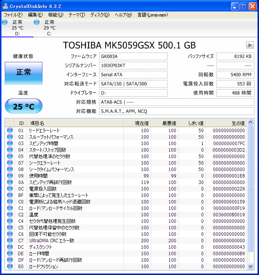This screenshot has width=259, height=275.
Task: Click the features field S.M.A.R.T., APM, NCQ
Action: click(177, 111)
